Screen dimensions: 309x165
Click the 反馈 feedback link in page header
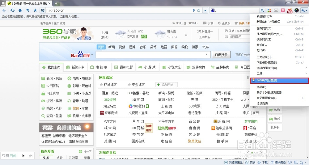coord(208,23)
